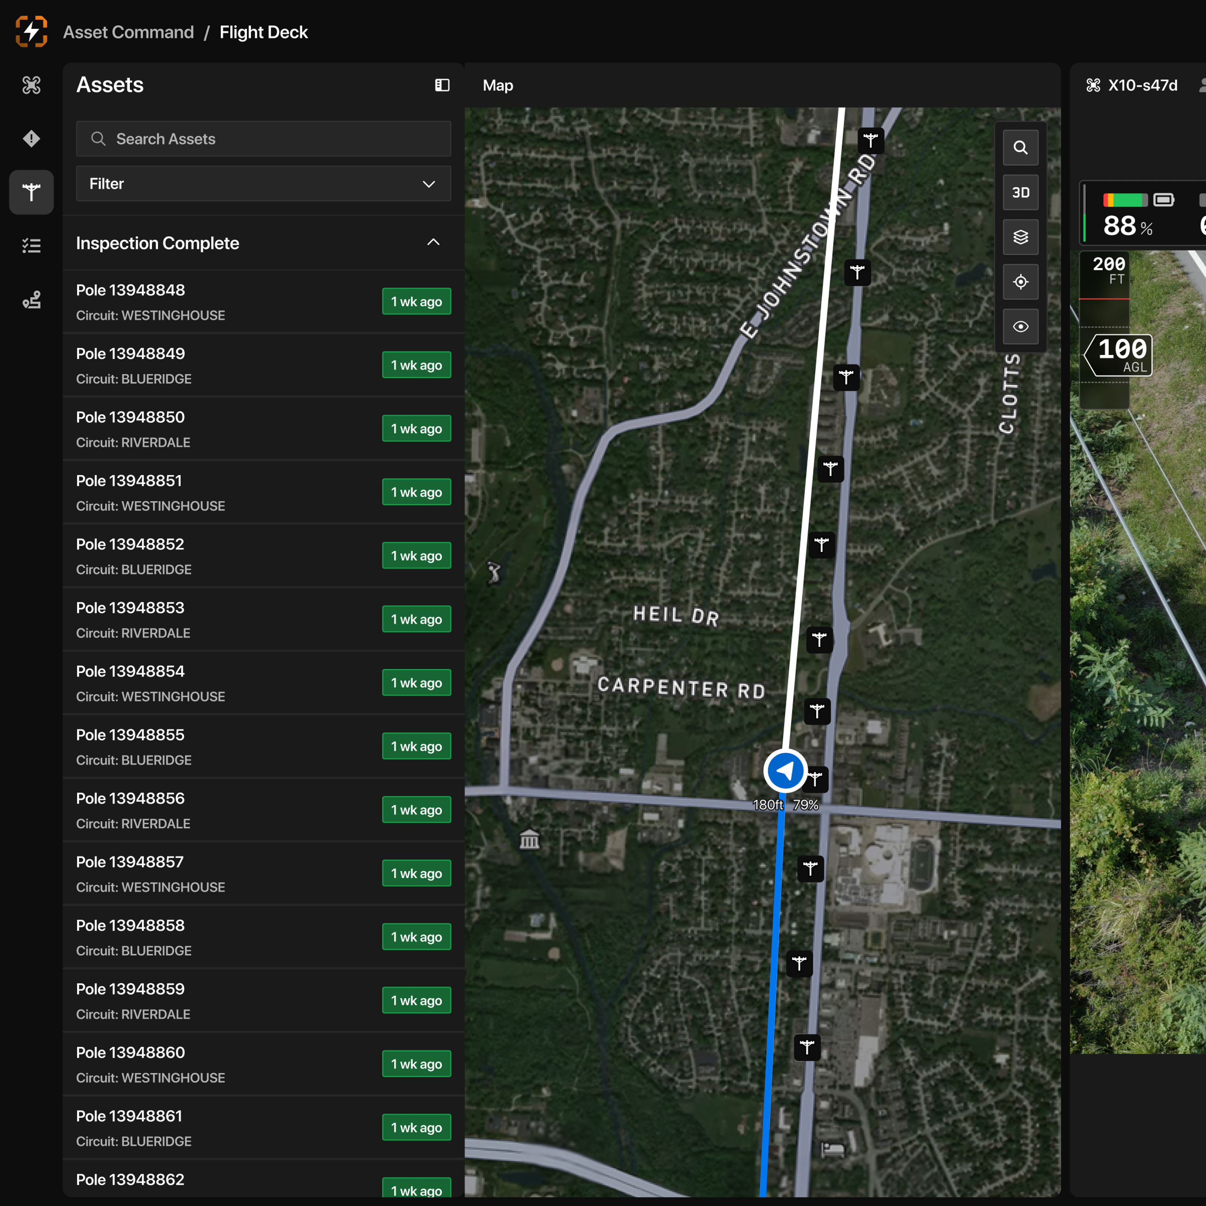
Task: Select the bottommost pole marker on map
Action: 807,1047
